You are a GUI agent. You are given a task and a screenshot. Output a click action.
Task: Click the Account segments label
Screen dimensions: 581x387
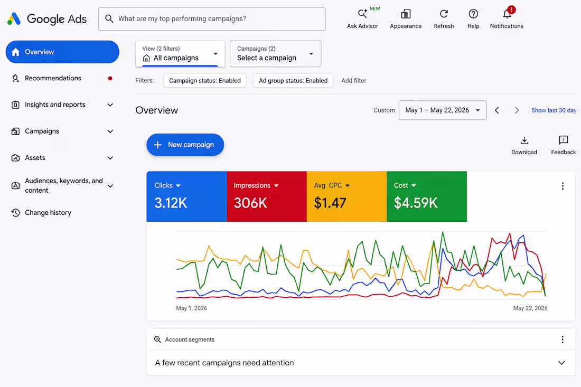(190, 339)
